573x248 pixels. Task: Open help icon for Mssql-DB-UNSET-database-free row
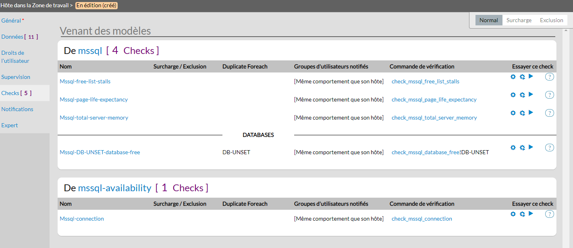pyautogui.click(x=549, y=148)
